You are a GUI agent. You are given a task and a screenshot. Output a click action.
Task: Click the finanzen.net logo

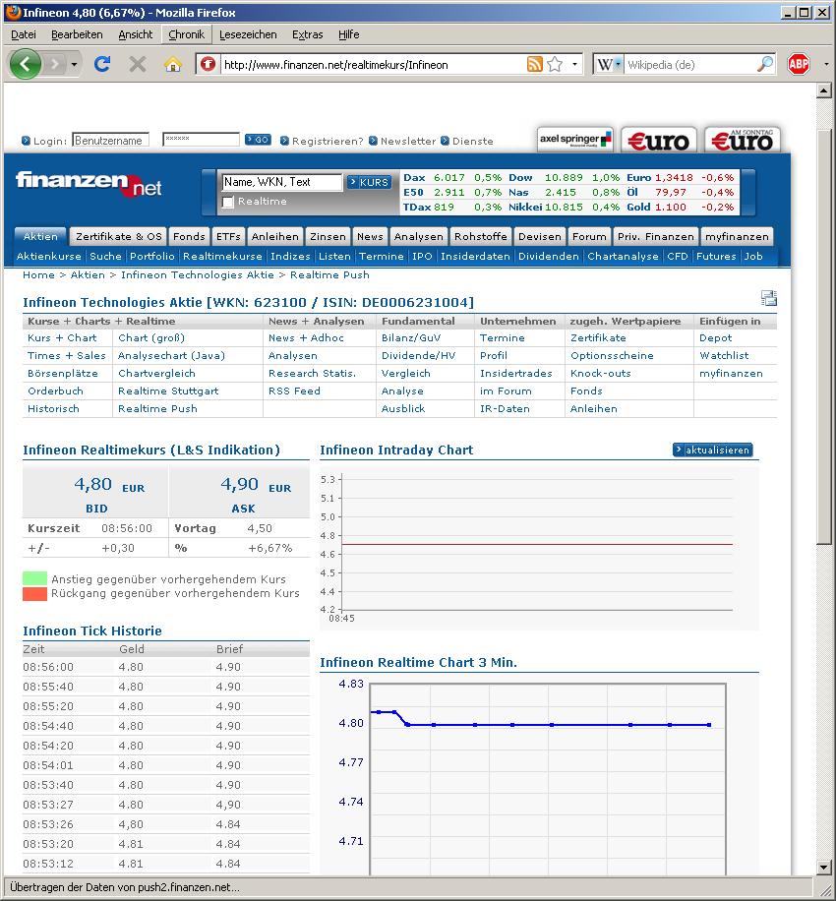coord(89,183)
